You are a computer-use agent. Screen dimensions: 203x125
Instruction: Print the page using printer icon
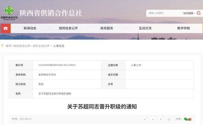point(169,119)
